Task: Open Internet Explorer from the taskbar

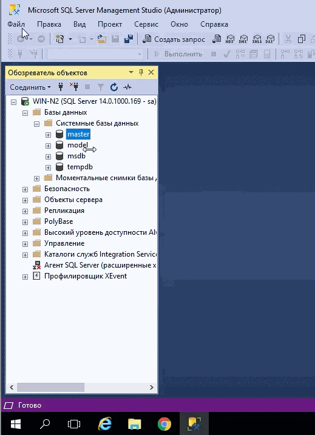Action: click(105, 423)
